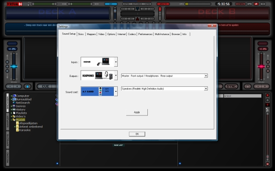Click the red record button above the browser scrollbar
The image size is (275, 171).
point(267,95)
